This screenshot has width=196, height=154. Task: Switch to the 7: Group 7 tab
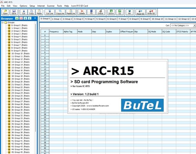pyautogui.click(x=123, y=19)
